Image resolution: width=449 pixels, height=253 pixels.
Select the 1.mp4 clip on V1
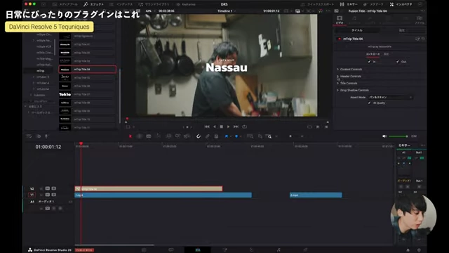point(163,195)
